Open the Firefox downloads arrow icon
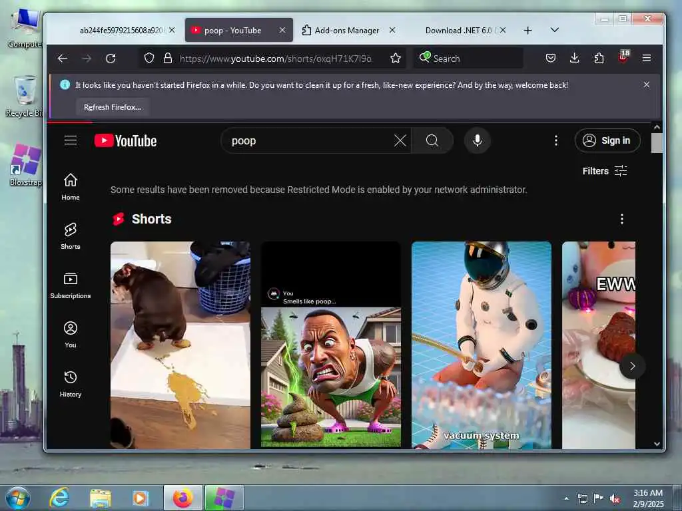This screenshot has height=511, width=682. [x=575, y=59]
